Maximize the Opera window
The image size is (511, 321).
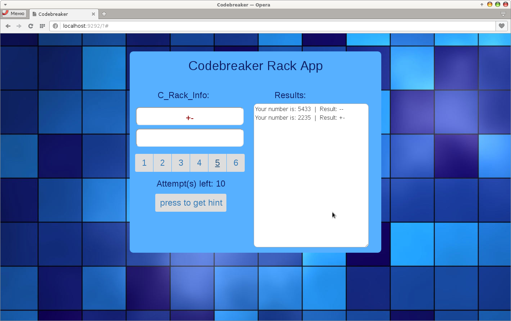497,5
